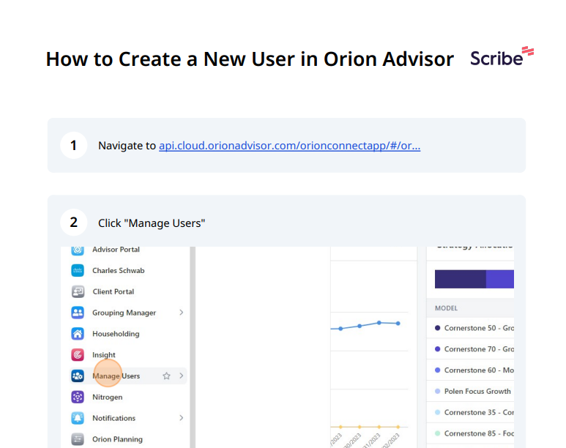Click the Insight icon
Image resolution: width=566 pixels, height=448 pixels.
coord(78,355)
